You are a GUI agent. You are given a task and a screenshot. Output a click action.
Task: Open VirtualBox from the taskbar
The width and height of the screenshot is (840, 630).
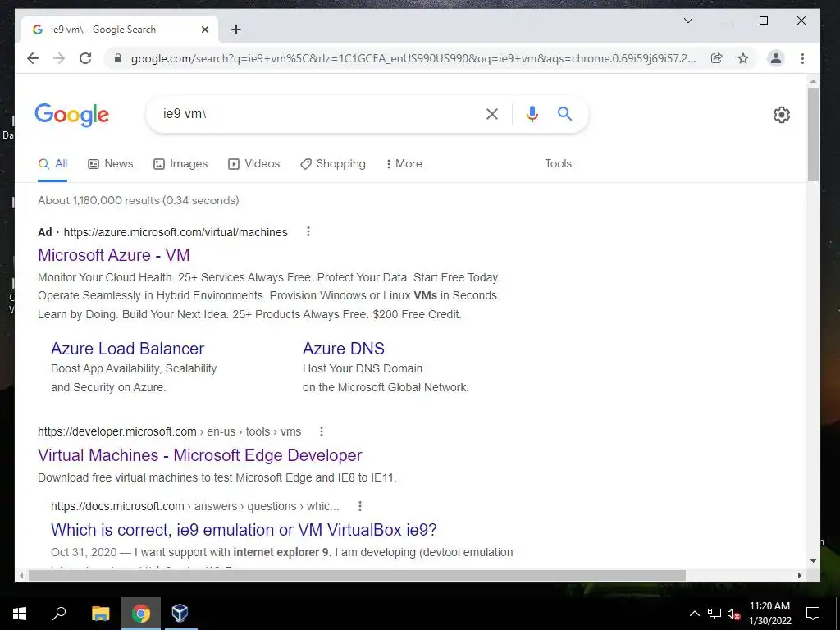point(180,613)
